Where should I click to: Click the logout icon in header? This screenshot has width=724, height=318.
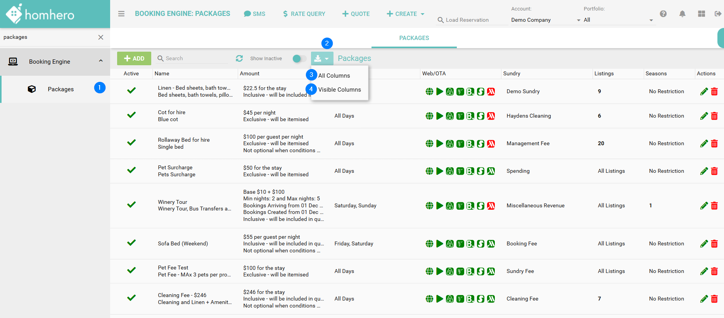click(718, 14)
